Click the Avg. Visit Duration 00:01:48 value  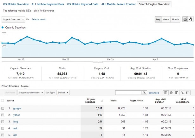(141, 74)
